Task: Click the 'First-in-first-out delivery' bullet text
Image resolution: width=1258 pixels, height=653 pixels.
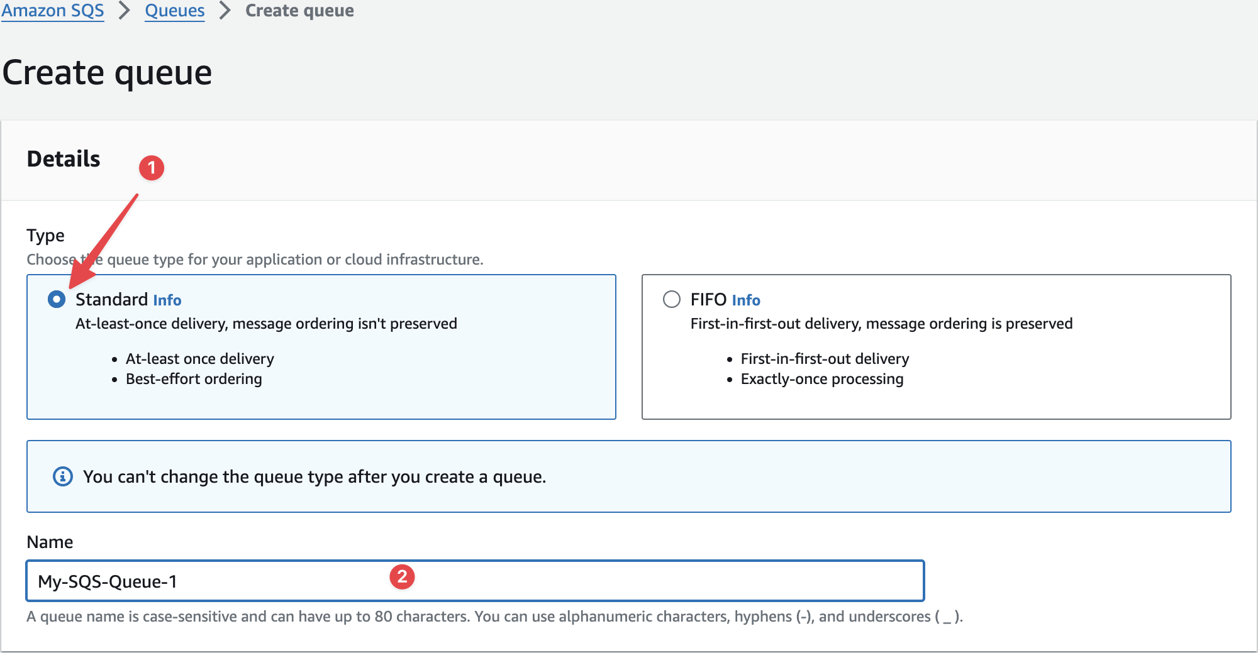Action: [825, 359]
